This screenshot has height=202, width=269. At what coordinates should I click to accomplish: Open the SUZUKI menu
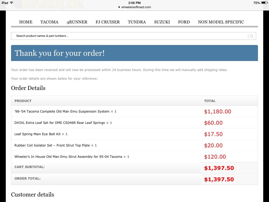pos(162,22)
